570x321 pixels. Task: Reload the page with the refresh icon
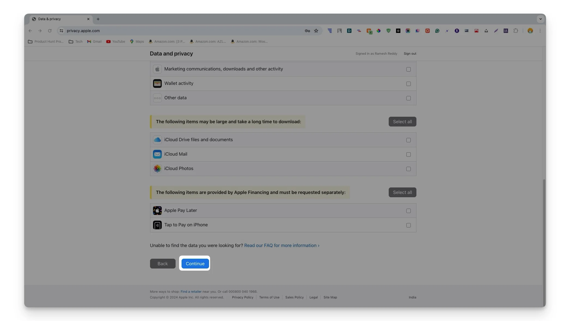[x=50, y=31]
